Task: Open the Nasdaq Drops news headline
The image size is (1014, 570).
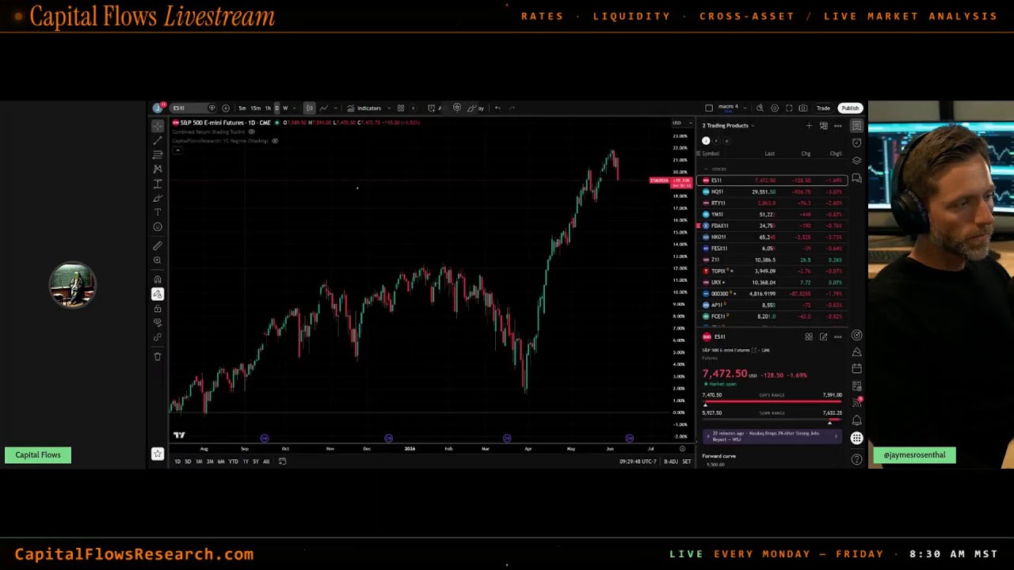Action: click(x=772, y=436)
